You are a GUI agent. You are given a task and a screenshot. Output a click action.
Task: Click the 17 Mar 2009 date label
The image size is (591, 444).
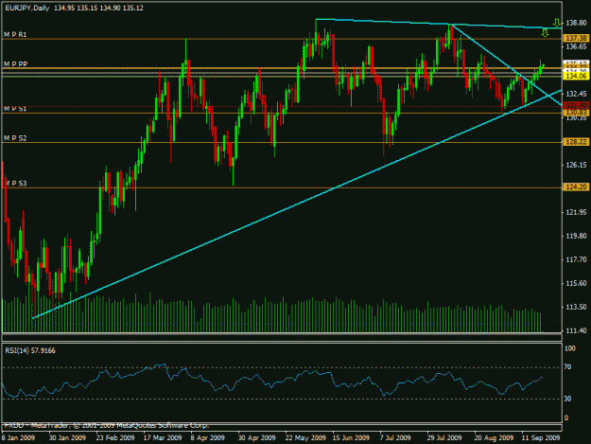[163, 437]
